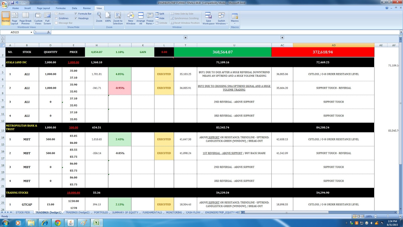Enter Full Screen view
403x227 pixels.
click(47, 18)
